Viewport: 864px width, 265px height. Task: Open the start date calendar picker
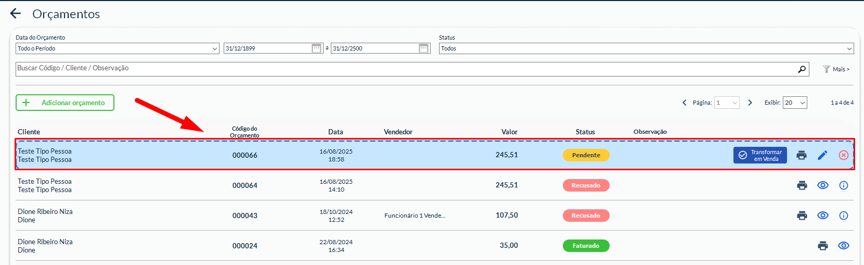316,48
